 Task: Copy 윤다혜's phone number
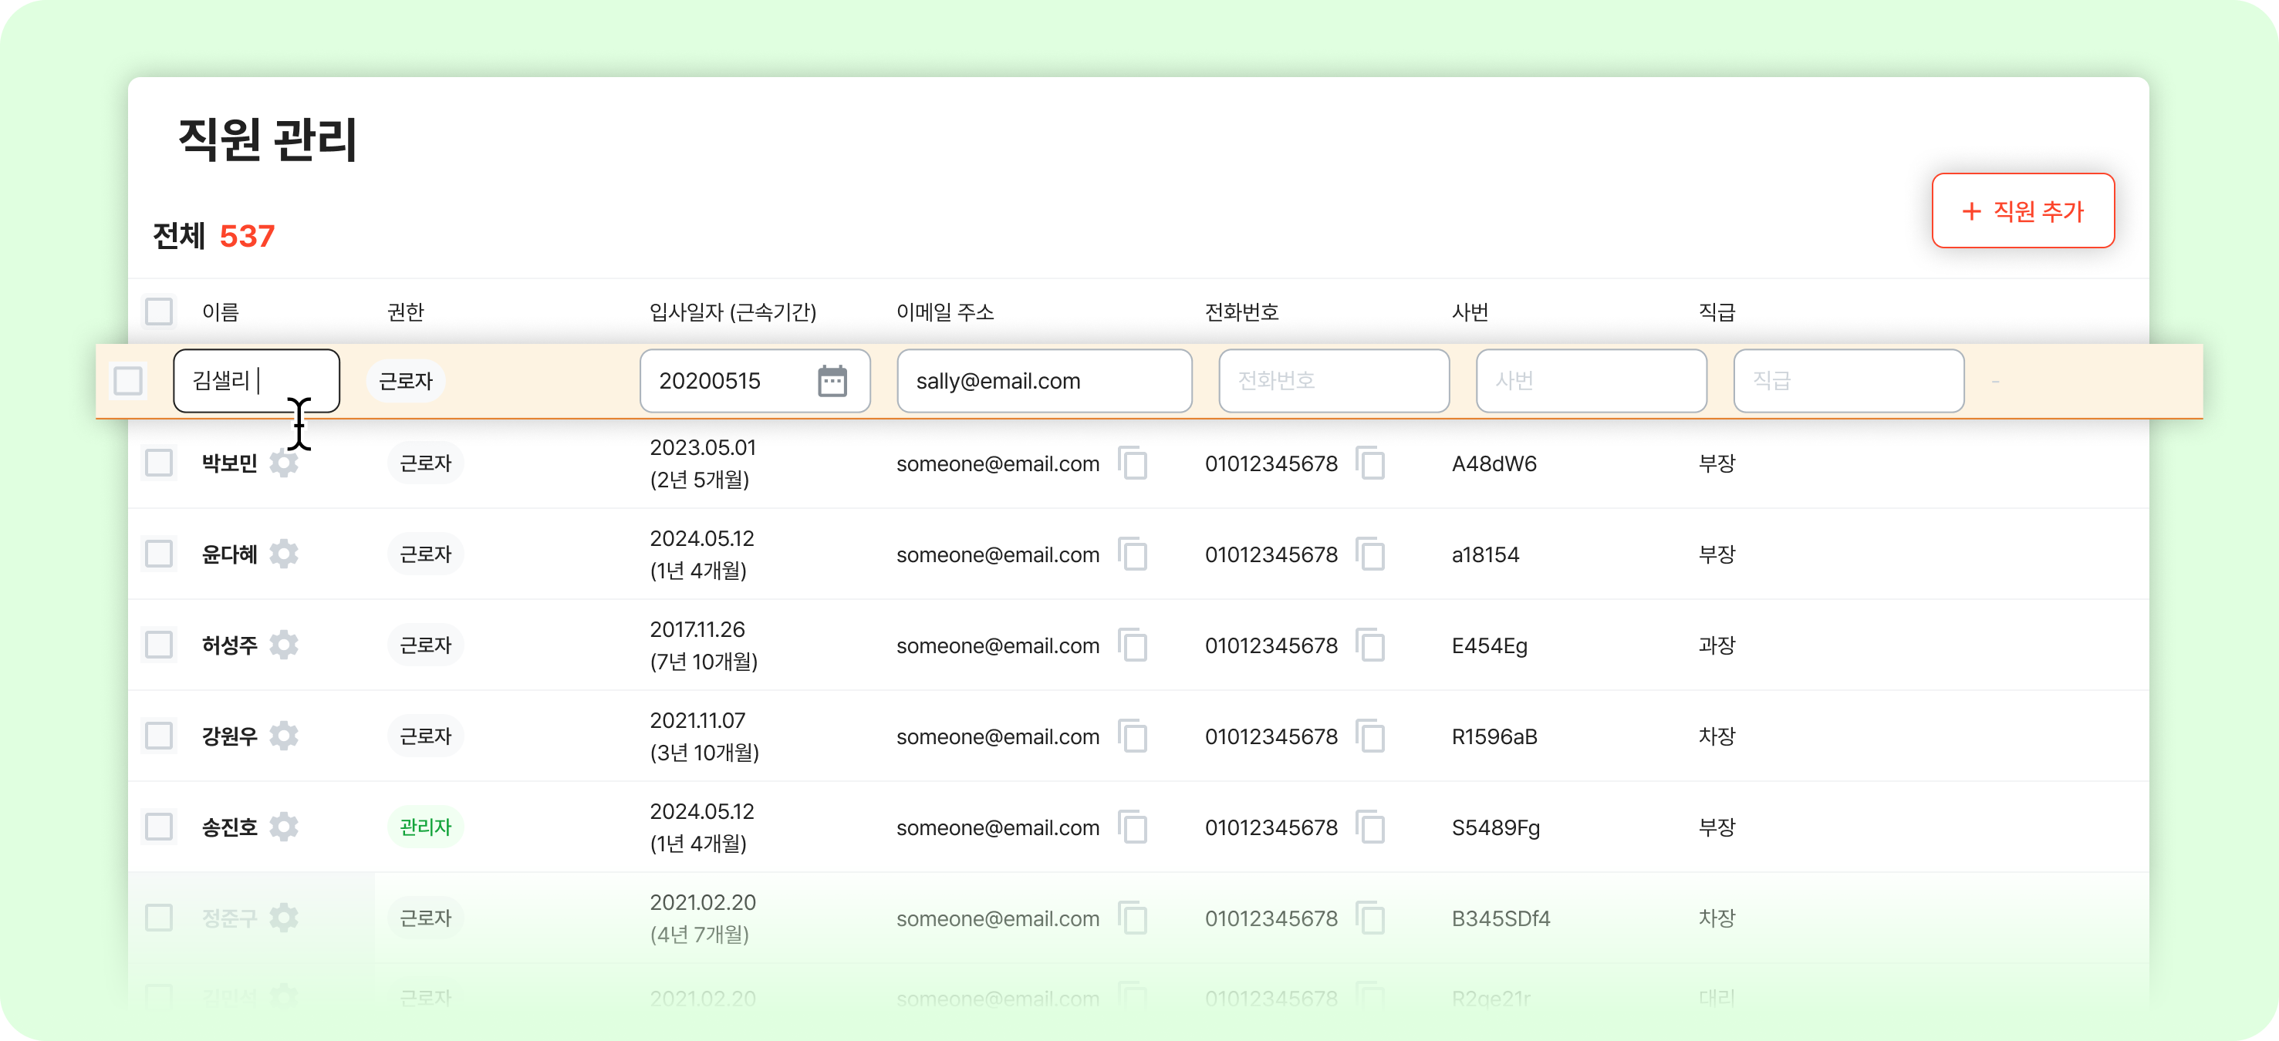coord(1370,554)
